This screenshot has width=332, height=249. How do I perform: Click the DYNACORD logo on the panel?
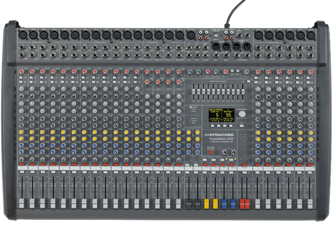(221, 134)
